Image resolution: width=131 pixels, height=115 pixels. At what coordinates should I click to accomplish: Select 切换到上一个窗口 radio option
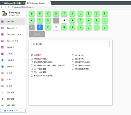pyautogui.click(x=32, y=59)
